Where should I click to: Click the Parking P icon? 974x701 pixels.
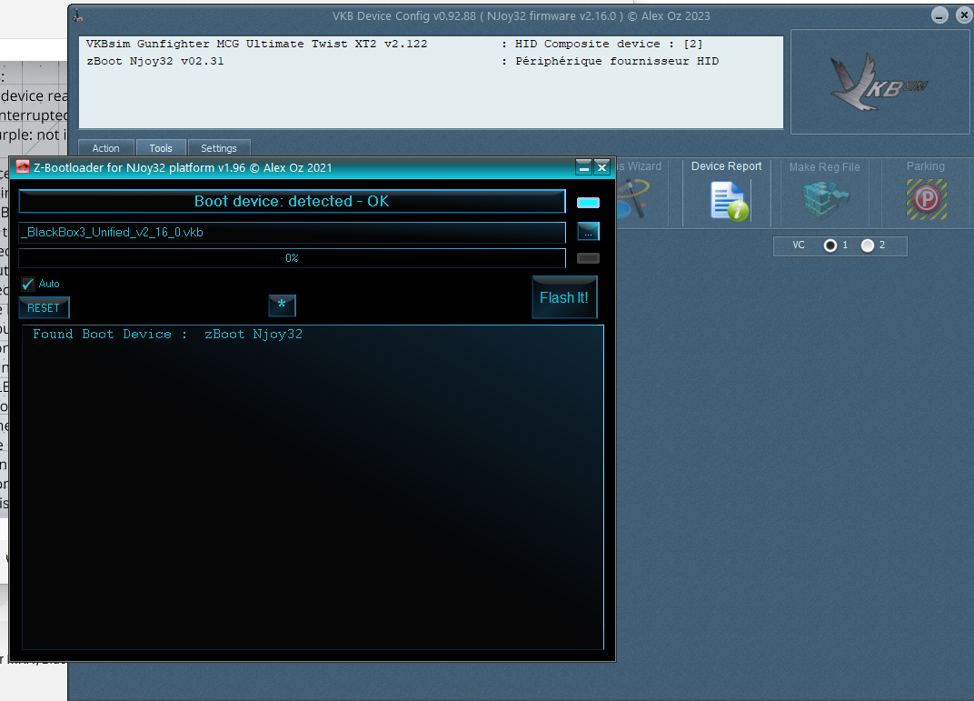tap(926, 199)
